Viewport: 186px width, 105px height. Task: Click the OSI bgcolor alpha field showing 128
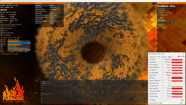click(x=172, y=22)
